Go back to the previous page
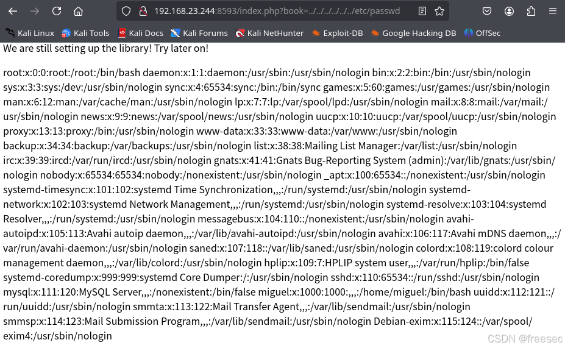Screen dimensions: 565x348 click(13, 11)
